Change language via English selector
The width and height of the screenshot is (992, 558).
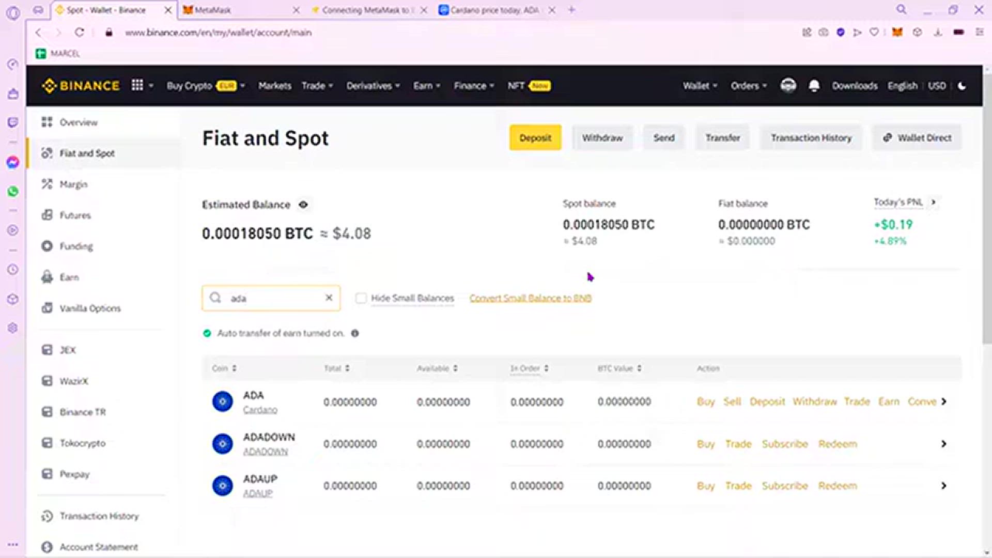(x=903, y=86)
